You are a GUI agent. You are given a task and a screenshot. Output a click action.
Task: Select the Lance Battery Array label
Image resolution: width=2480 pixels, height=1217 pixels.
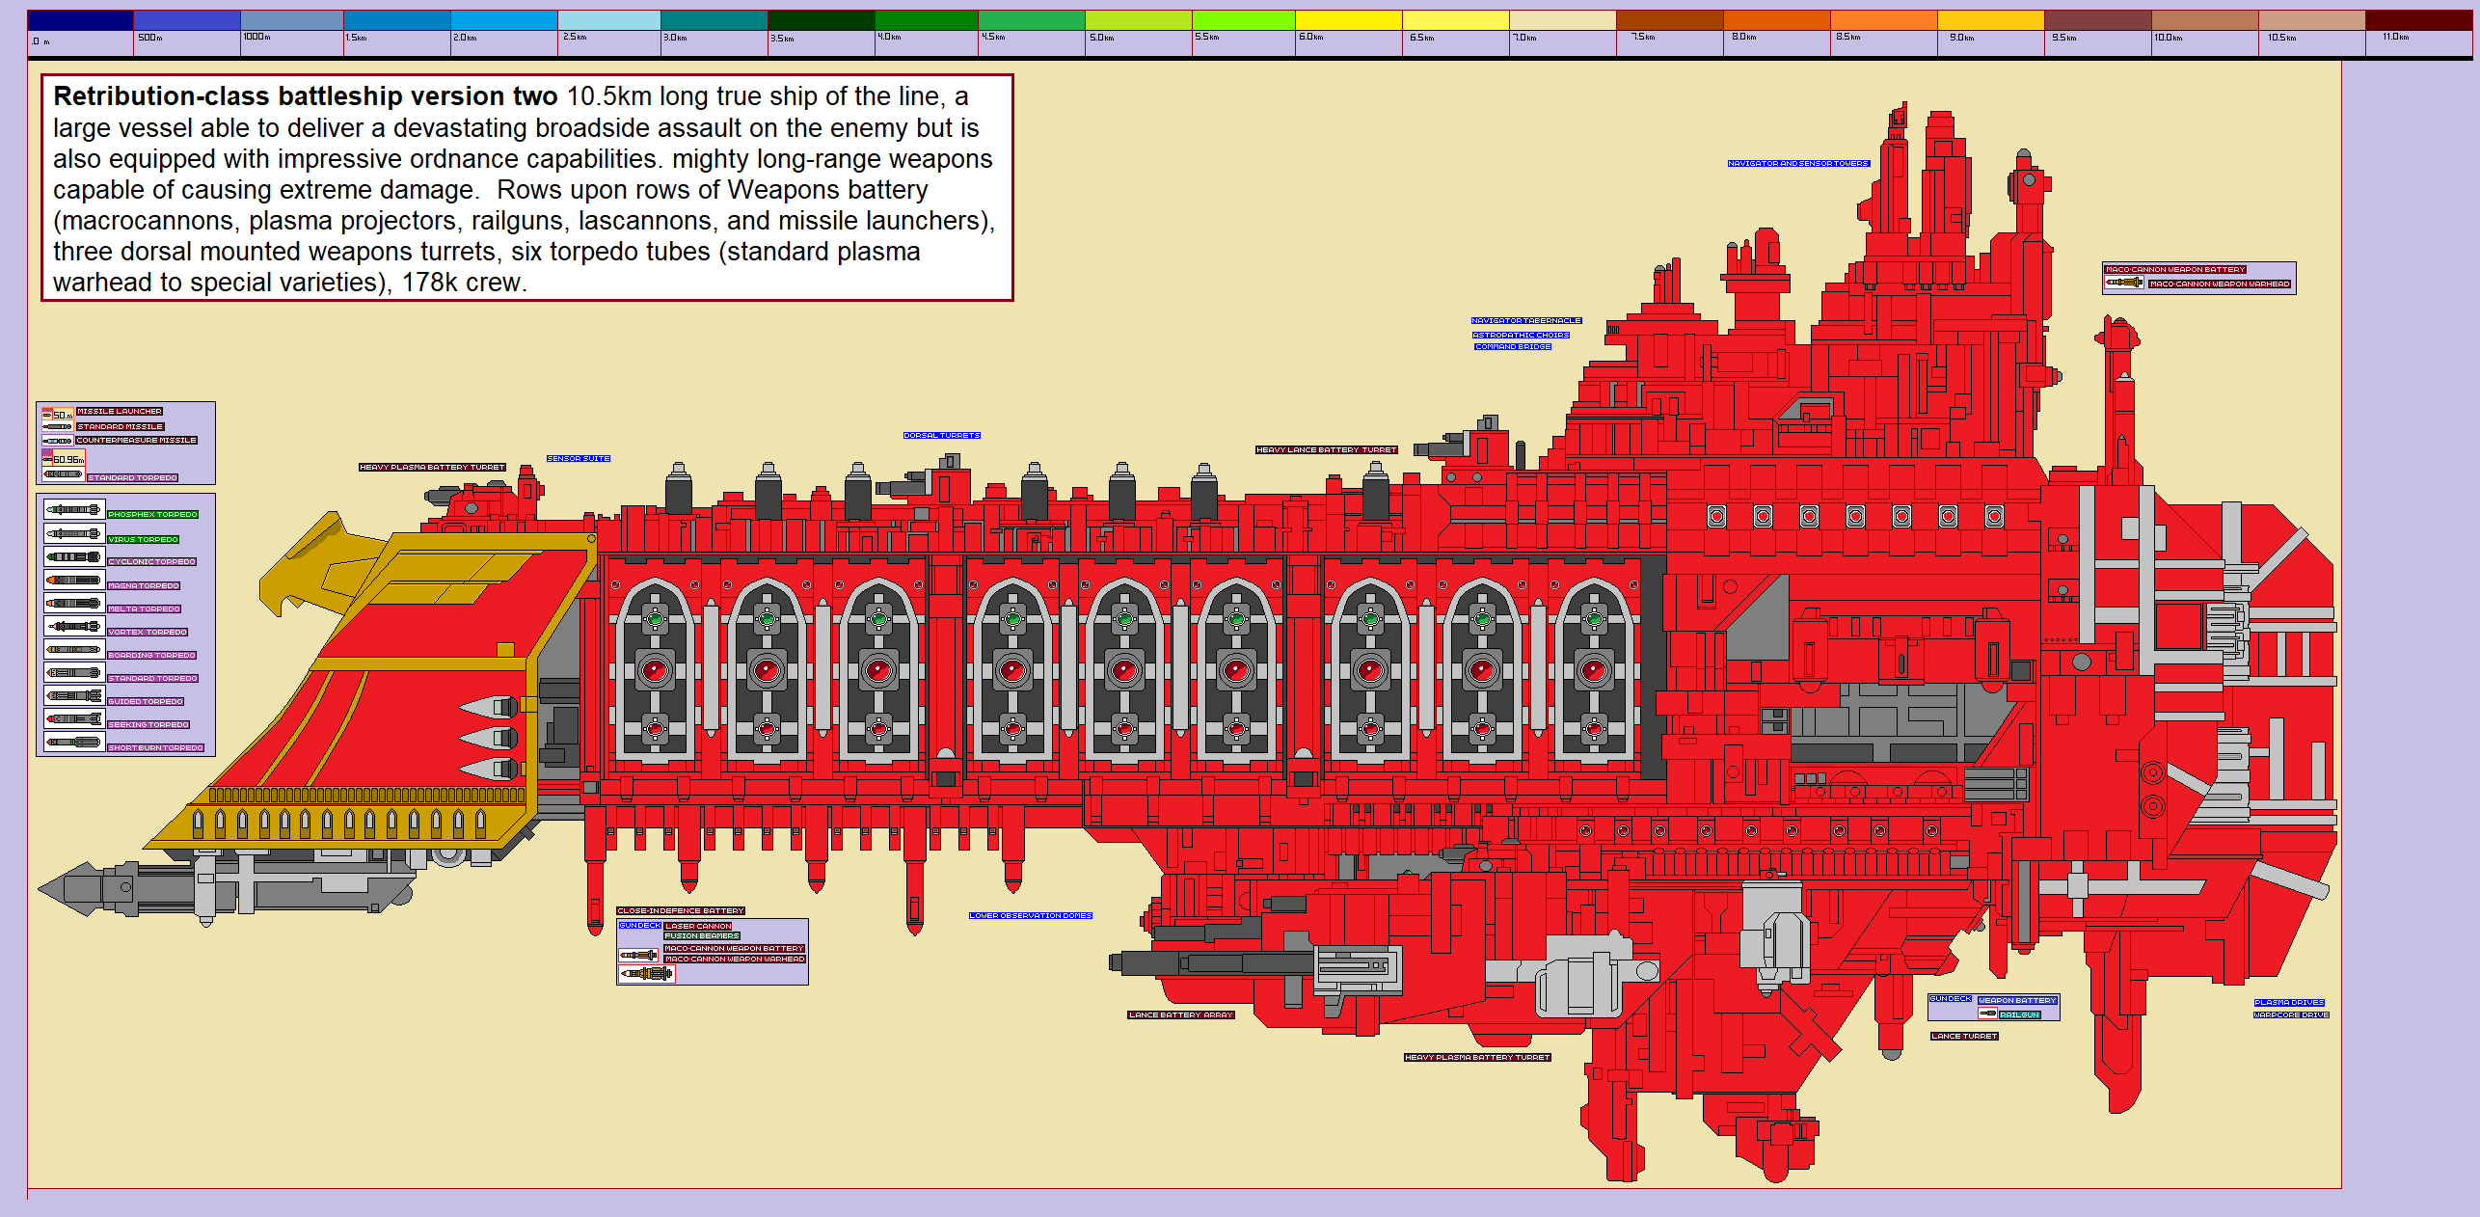pos(1181,1015)
